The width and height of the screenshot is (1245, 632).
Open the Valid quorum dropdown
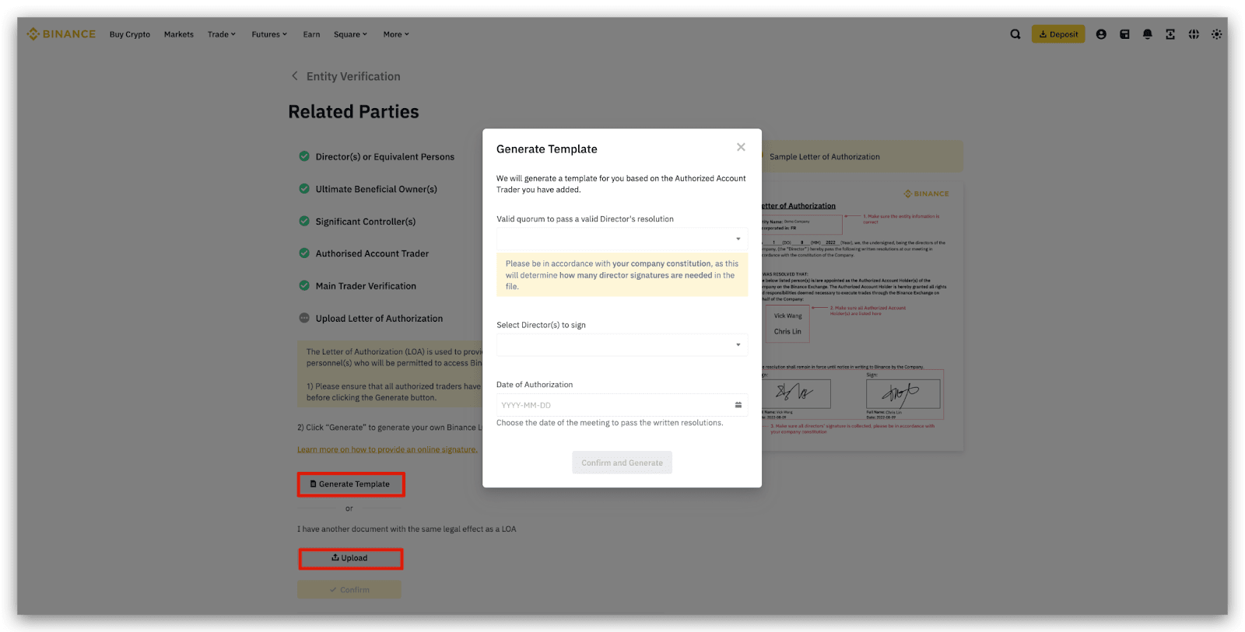(x=622, y=239)
